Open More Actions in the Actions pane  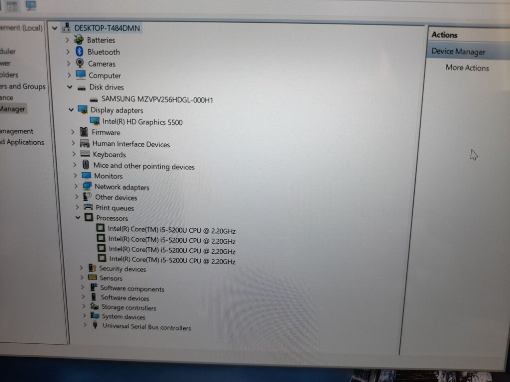coord(467,68)
